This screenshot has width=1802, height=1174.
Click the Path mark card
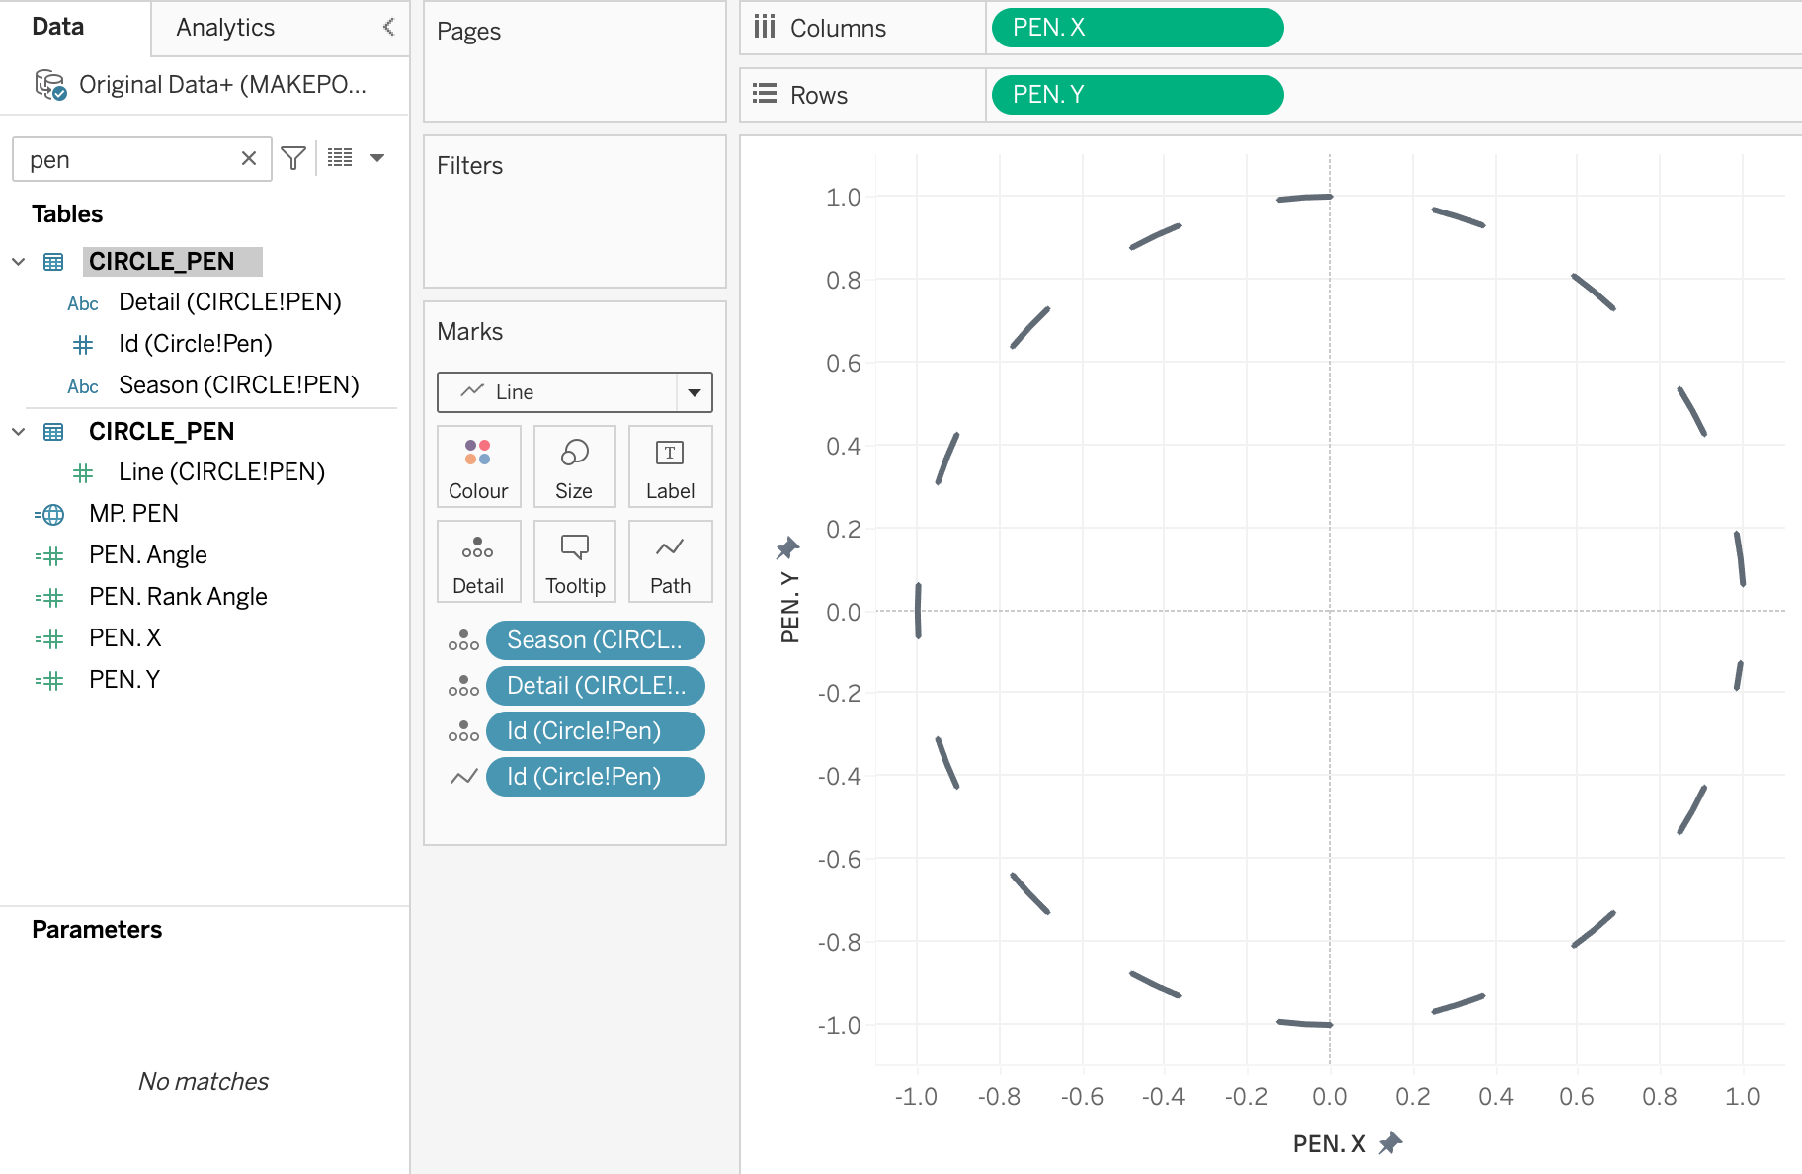point(670,561)
